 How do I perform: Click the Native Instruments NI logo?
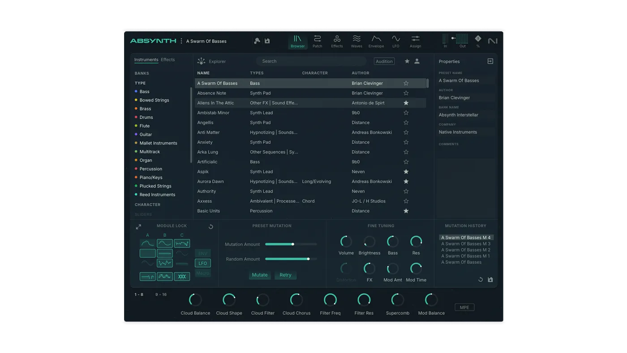[493, 41]
